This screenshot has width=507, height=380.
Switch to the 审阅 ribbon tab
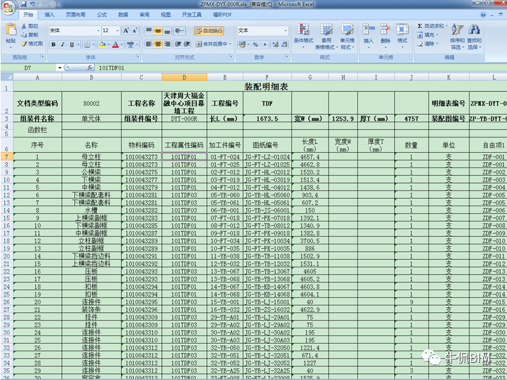click(x=144, y=15)
